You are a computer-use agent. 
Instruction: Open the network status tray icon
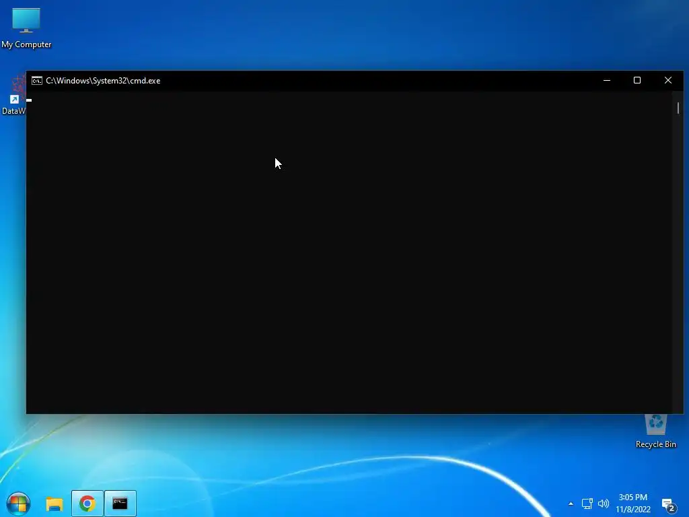[x=587, y=504]
